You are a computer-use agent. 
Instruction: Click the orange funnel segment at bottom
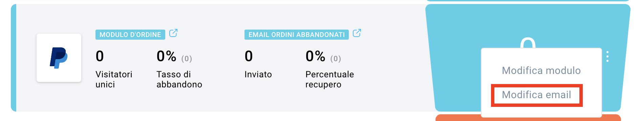point(528,118)
